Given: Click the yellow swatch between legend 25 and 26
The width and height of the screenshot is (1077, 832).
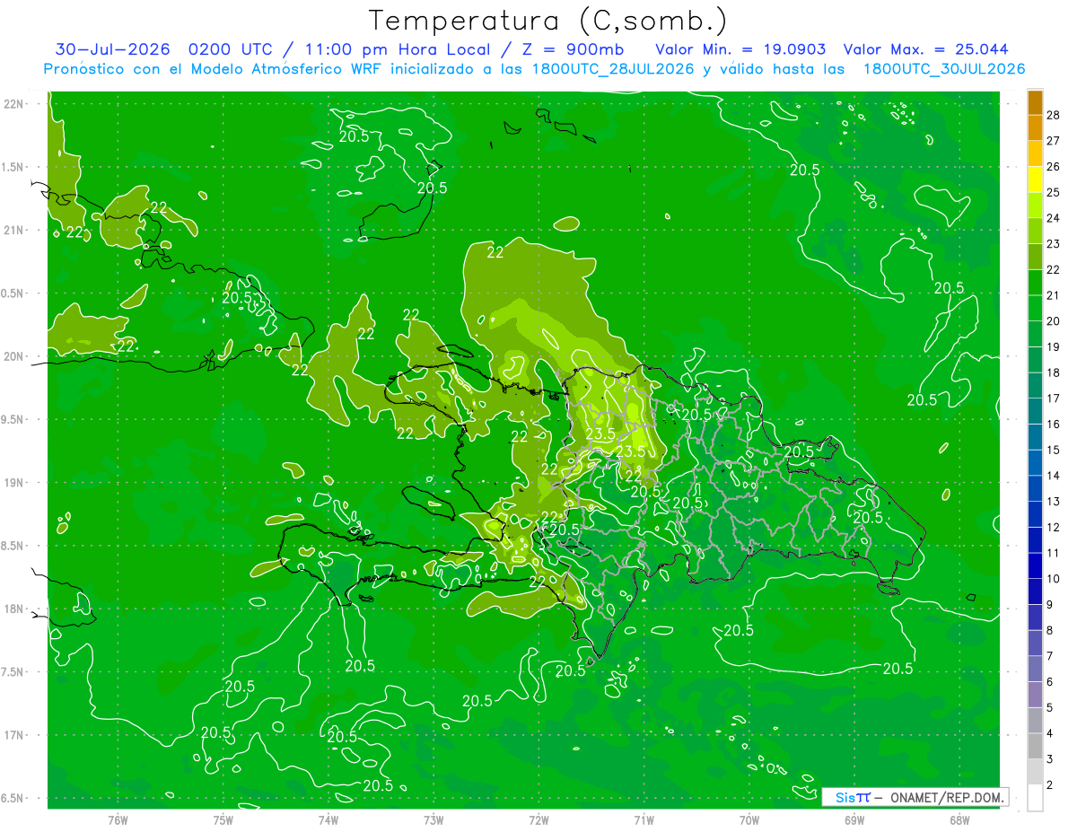Looking at the screenshot, I should click(x=1035, y=179).
